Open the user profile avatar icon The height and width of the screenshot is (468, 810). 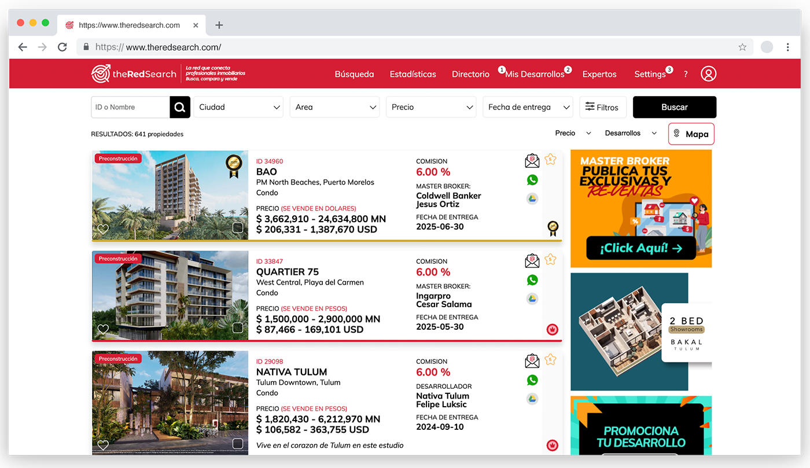click(708, 74)
